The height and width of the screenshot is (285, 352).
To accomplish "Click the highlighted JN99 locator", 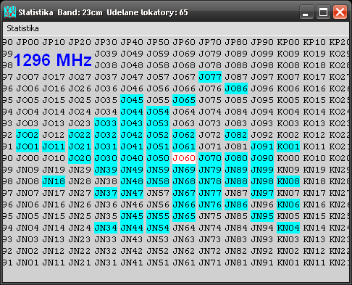I will point(262,170).
